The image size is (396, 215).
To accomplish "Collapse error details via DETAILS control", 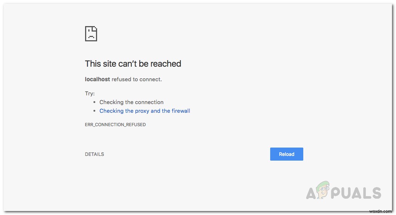I will [x=94, y=154].
